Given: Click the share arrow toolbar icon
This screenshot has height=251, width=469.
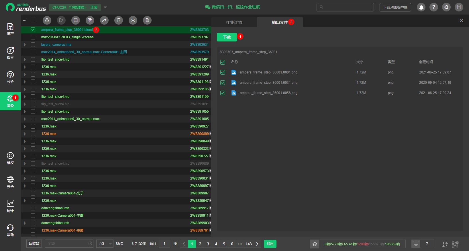Looking at the screenshot, I should click(104, 20).
